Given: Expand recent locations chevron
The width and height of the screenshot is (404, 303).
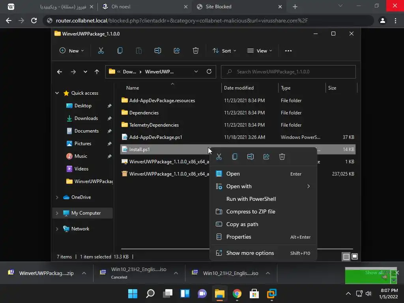Looking at the screenshot, I should (x=85, y=72).
